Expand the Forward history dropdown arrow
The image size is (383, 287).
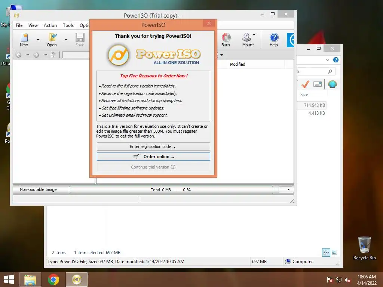click(x=46, y=55)
